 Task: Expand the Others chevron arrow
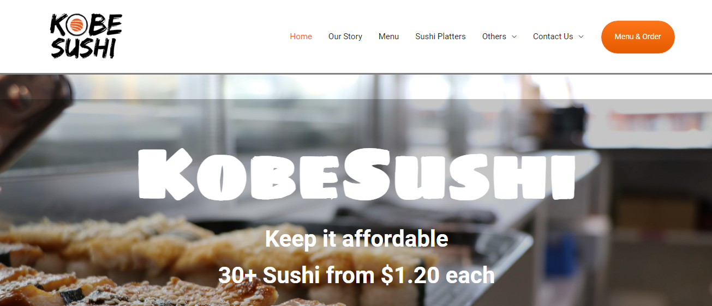[x=514, y=36]
